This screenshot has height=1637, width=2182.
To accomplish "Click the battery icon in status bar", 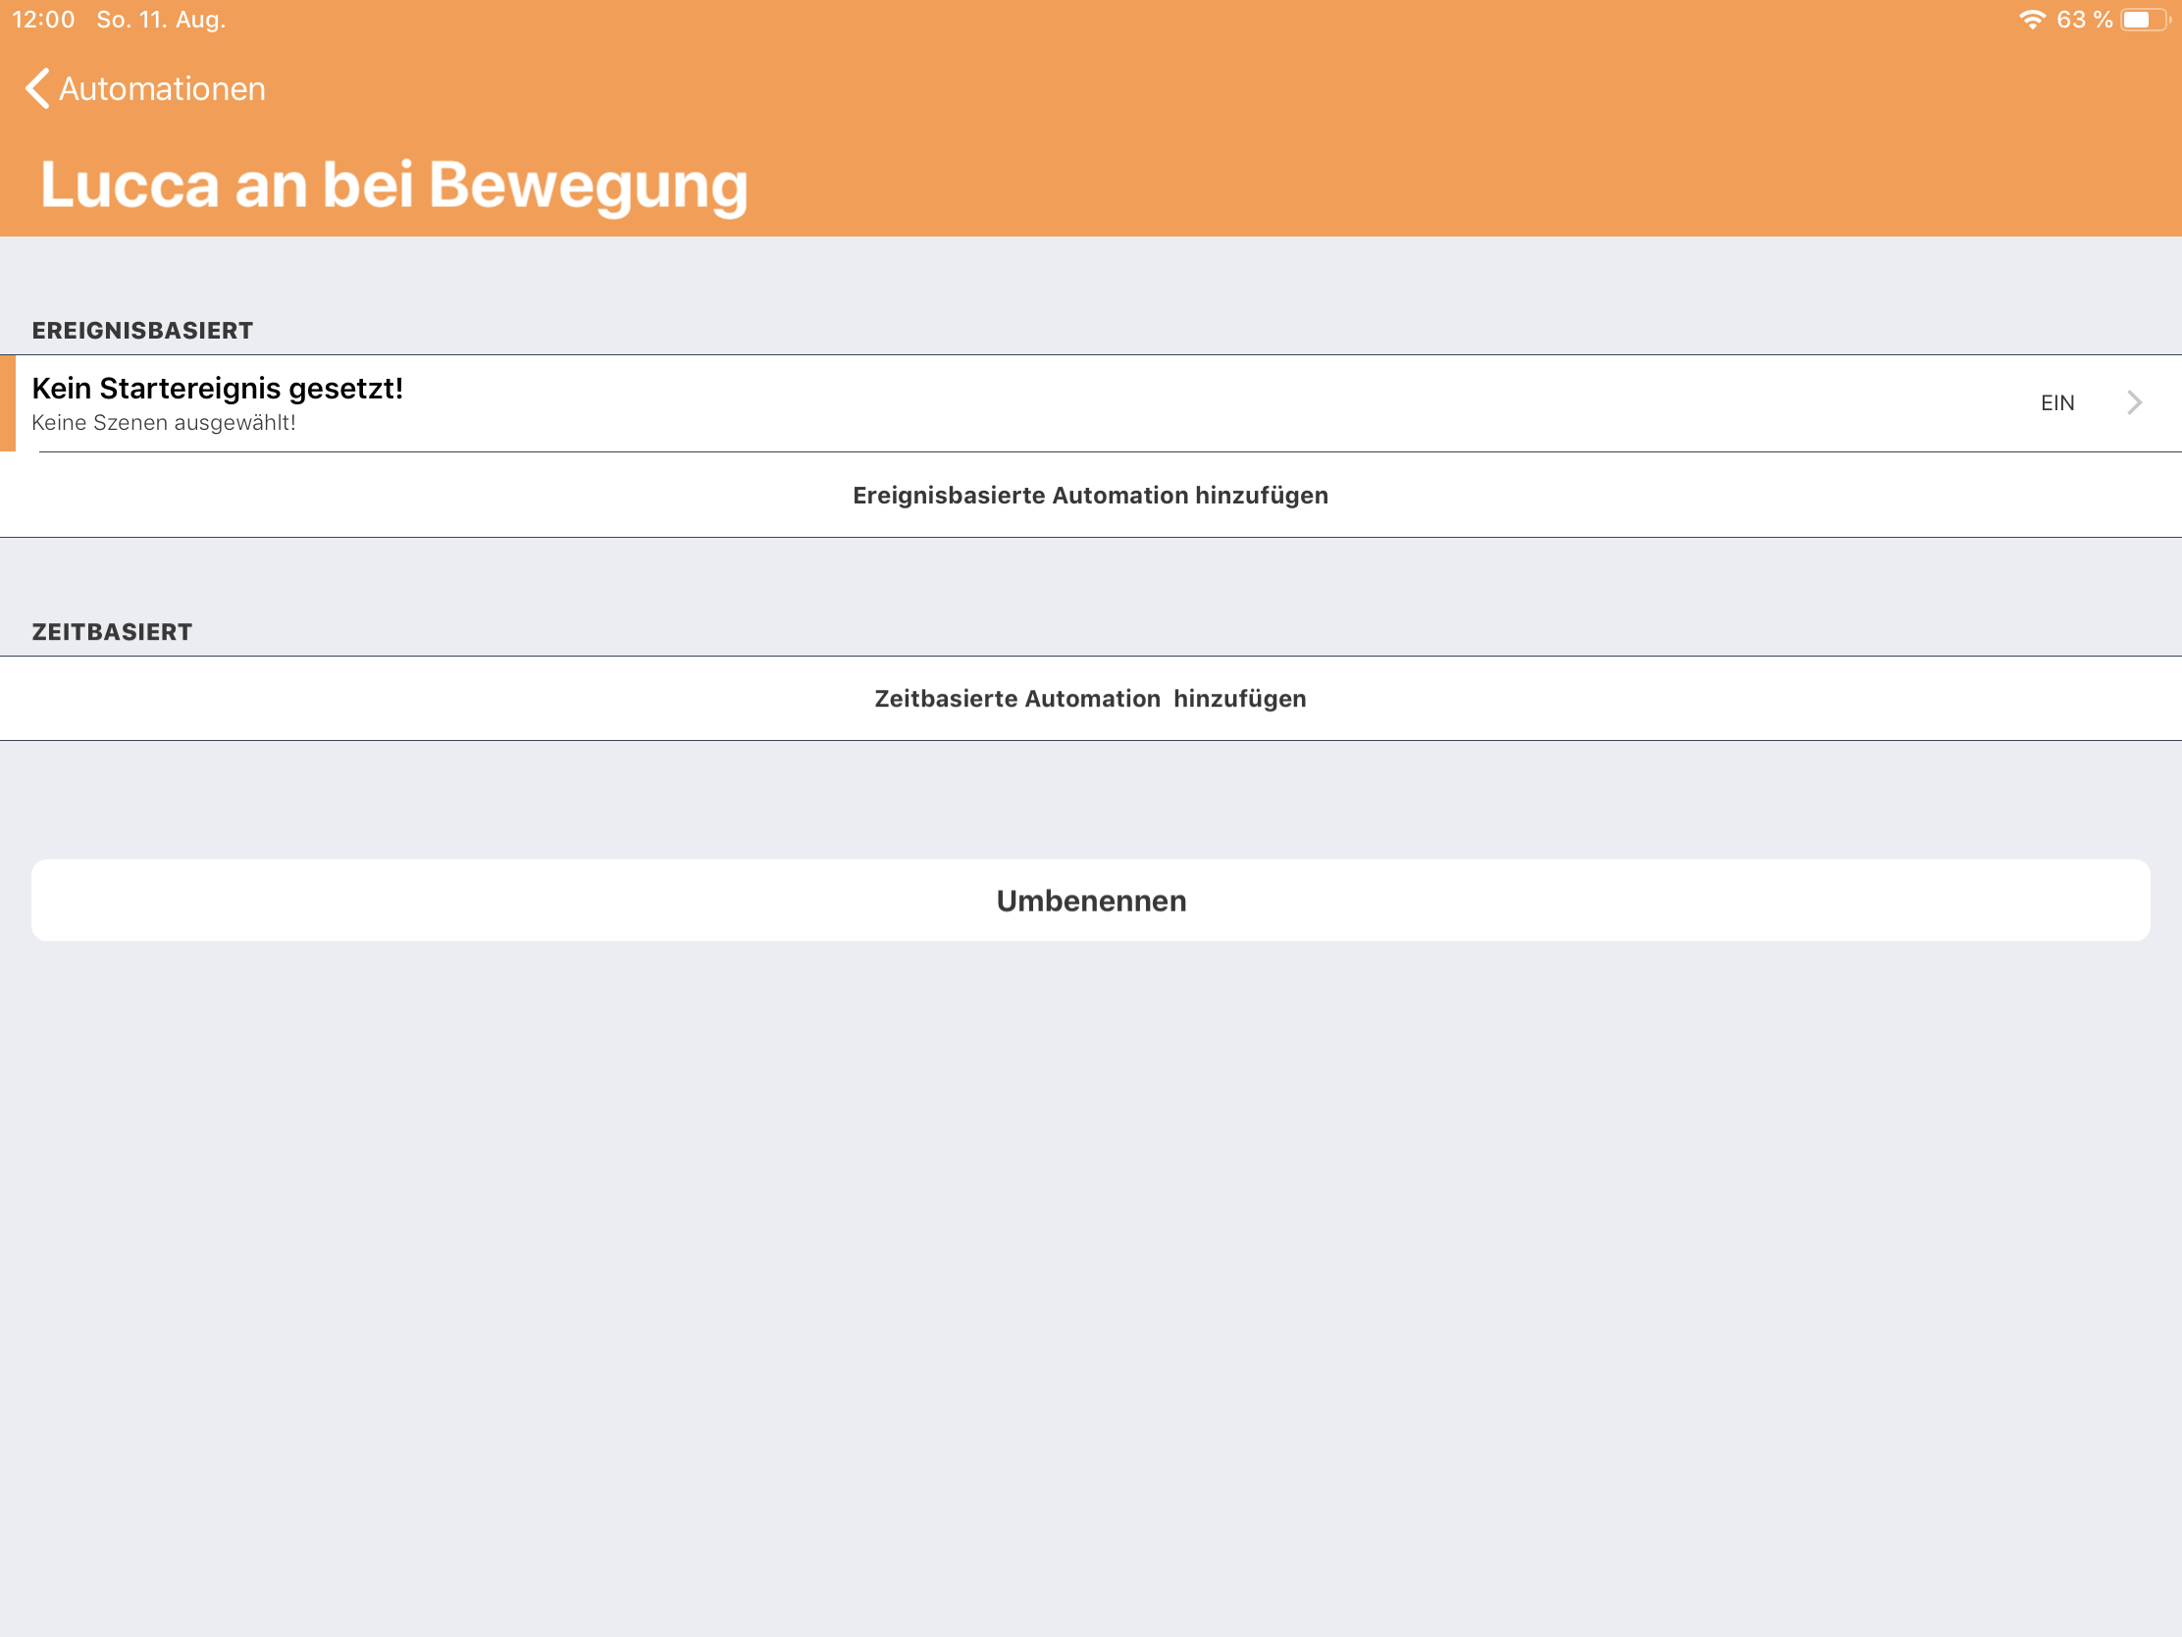I will [2144, 20].
